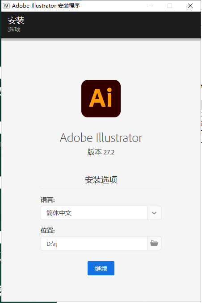The image size is (202, 303).
Task: Close the Adobe Illustrator installer window
Action: tap(190, 6)
